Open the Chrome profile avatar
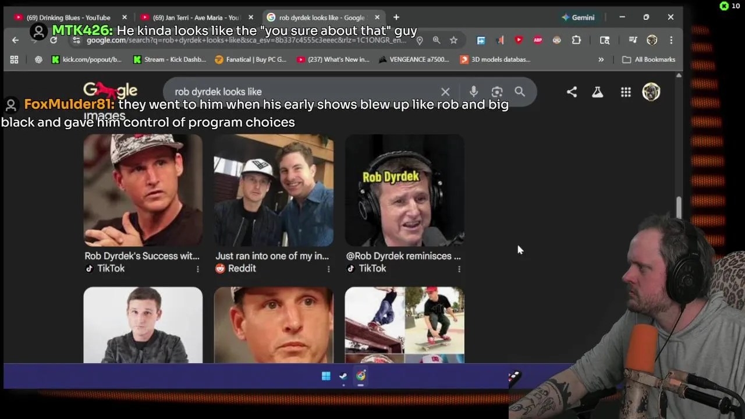 (652, 40)
